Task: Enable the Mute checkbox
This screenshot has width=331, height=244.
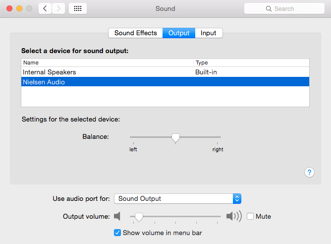Action: 250,216
